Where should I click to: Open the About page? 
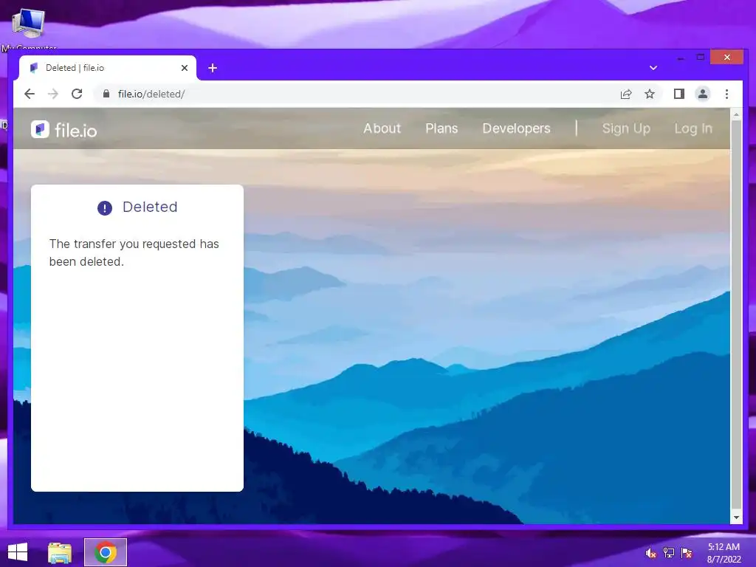[x=382, y=128]
